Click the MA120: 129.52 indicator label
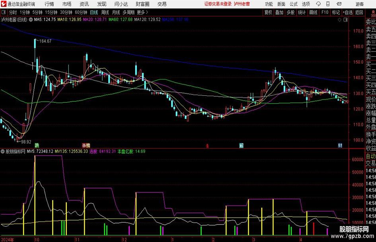Image resolution: width=376 pixels, height=242 pixels. click(147, 19)
